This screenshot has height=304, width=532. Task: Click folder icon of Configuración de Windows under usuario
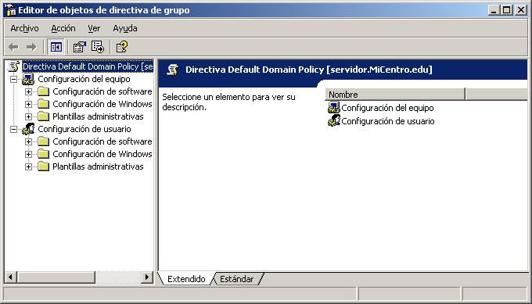point(44,154)
